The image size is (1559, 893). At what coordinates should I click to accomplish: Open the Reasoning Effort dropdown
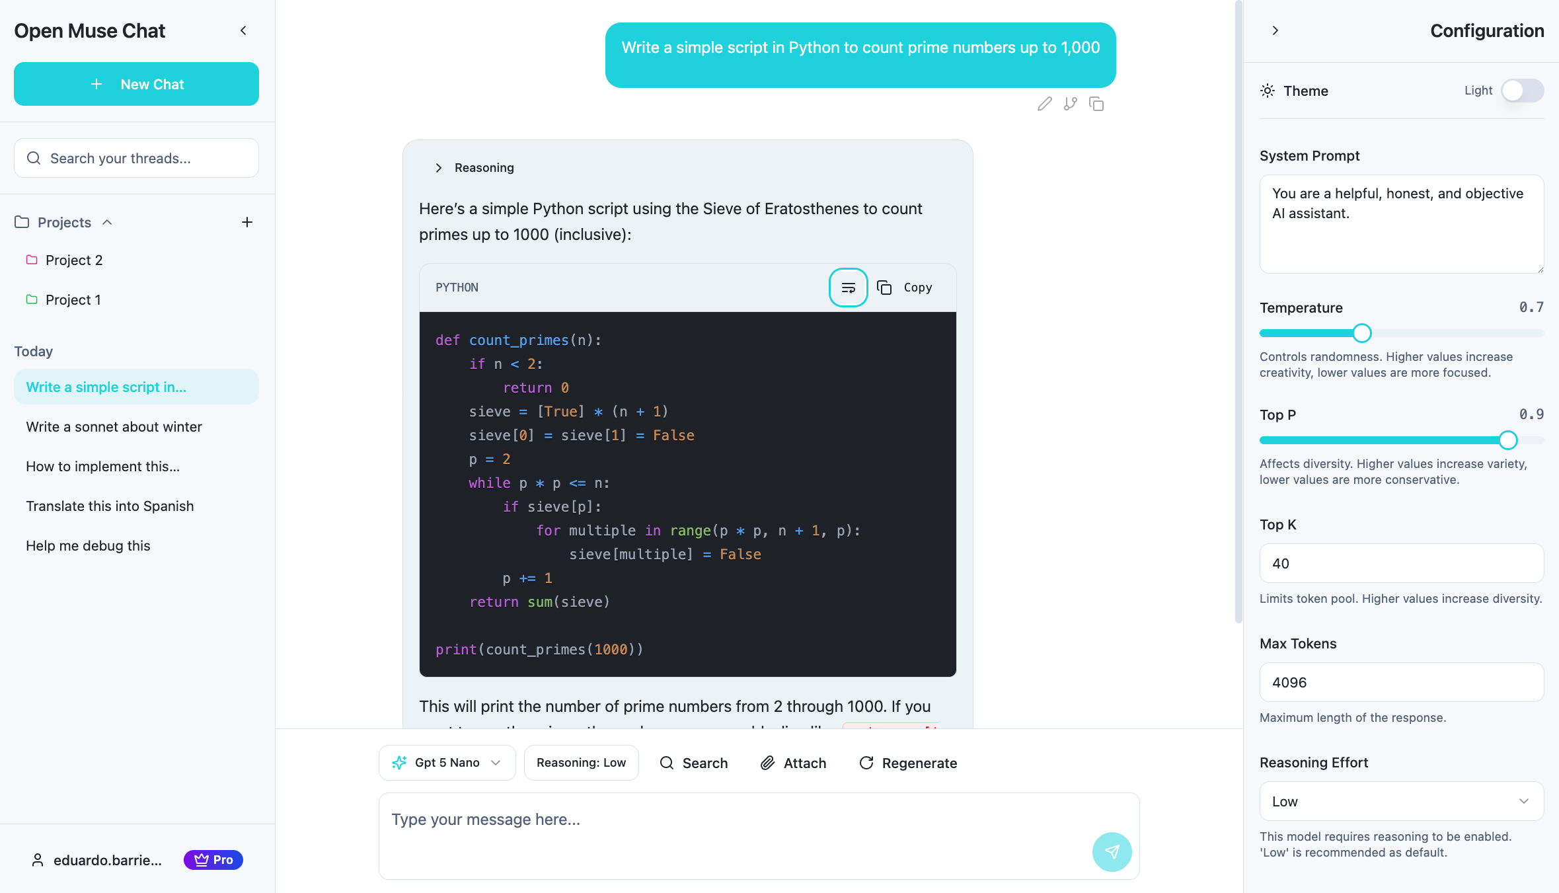pos(1401,801)
